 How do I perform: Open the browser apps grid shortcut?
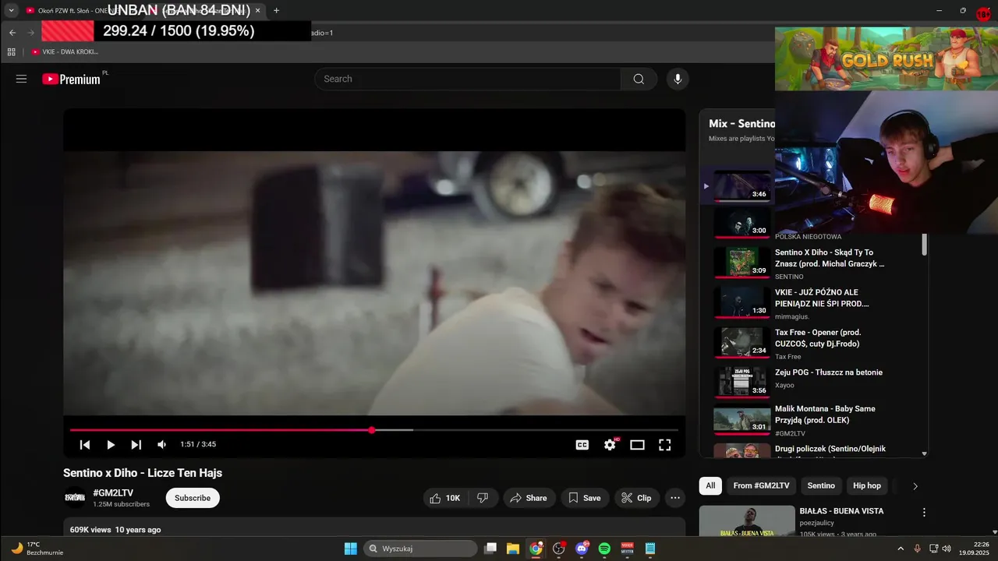[11, 51]
